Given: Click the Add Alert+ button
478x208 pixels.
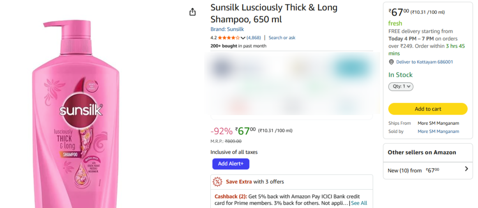Looking at the screenshot, I should pyautogui.click(x=231, y=164).
